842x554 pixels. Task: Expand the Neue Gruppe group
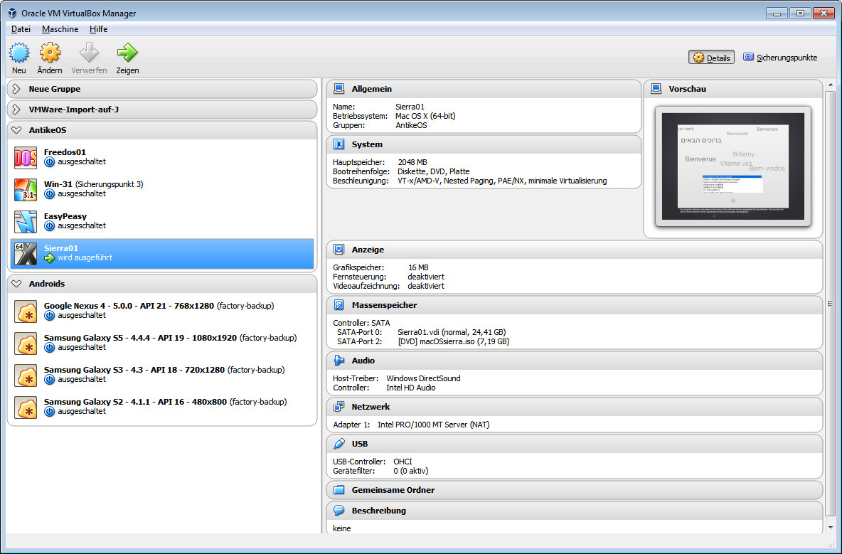(16, 89)
